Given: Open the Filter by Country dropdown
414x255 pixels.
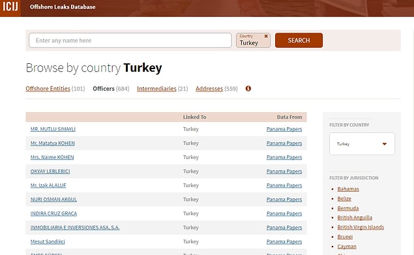Looking at the screenshot, I should tap(362, 143).
